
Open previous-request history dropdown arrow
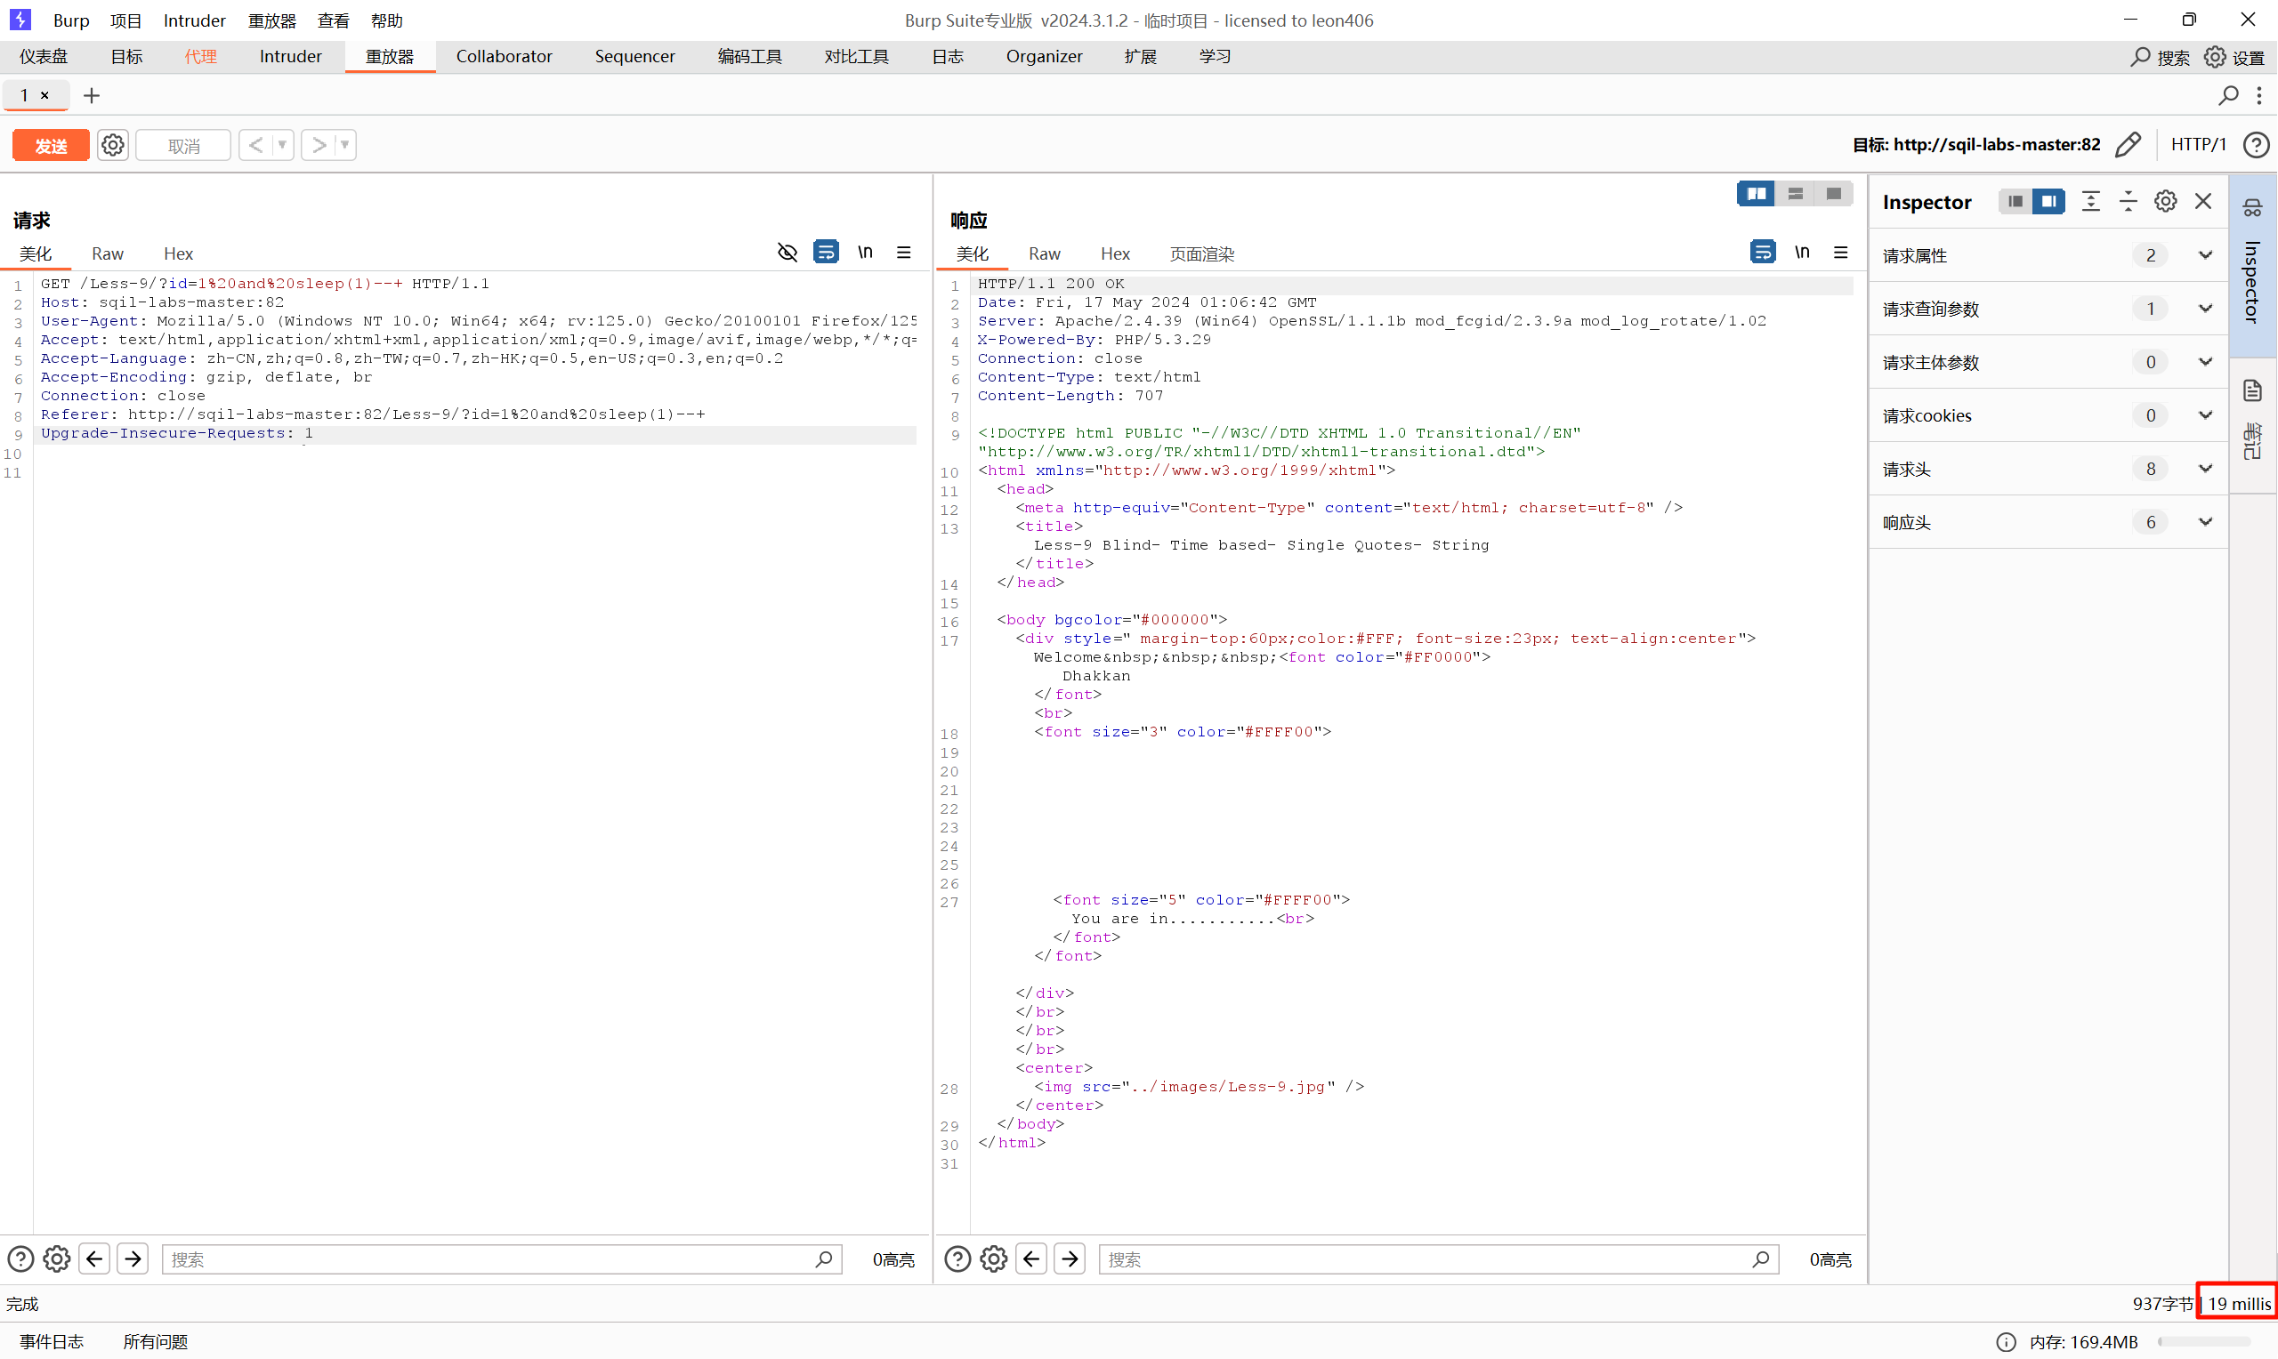click(x=283, y=145)
